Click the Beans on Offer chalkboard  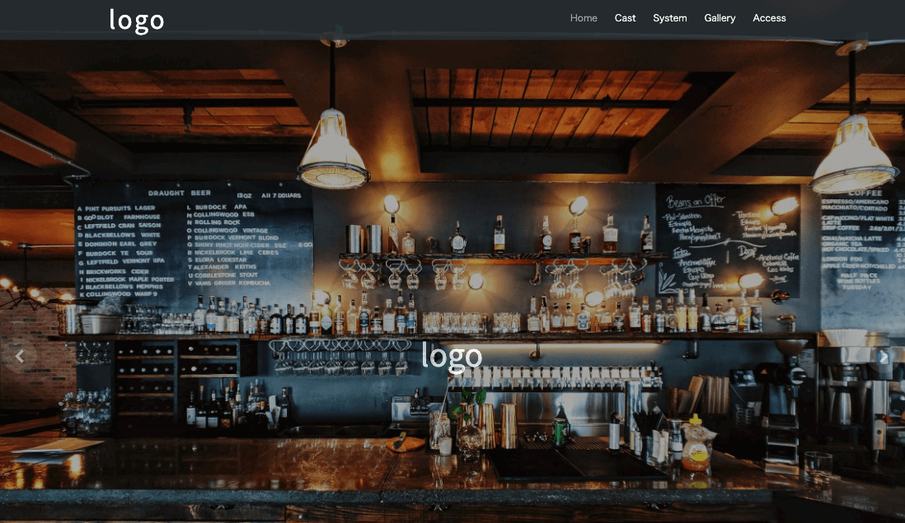[x=727, y=239]
